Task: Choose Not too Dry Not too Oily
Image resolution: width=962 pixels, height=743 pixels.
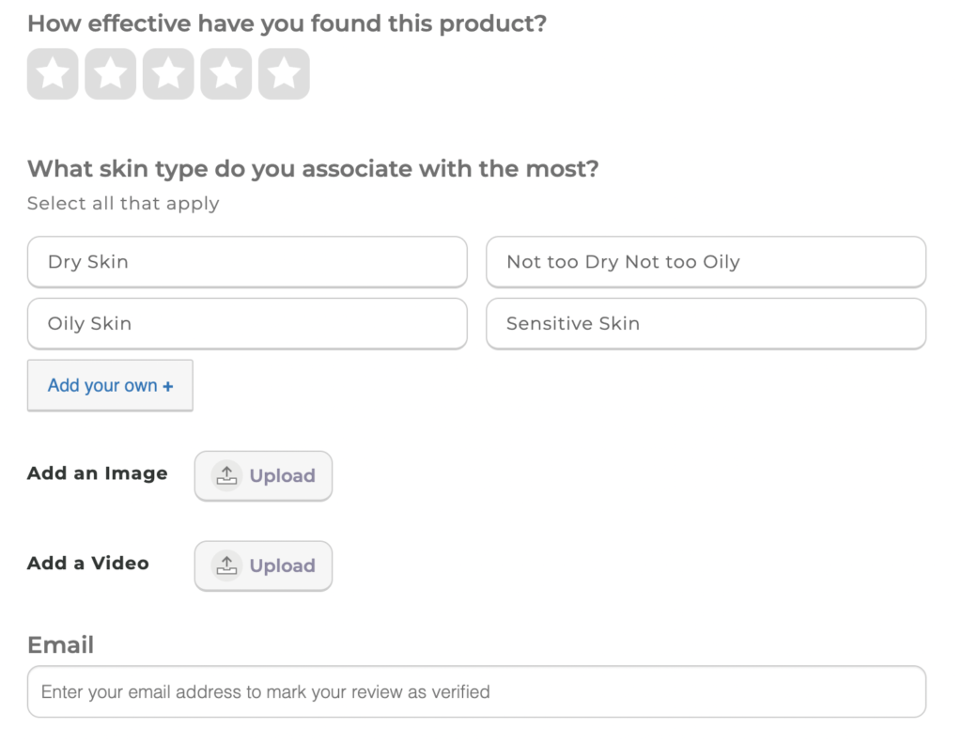Action: tap(706, 262)
